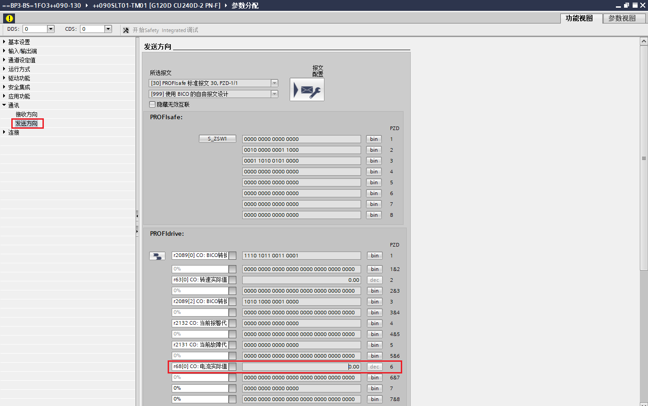
Task: Click the square BICO selector beside r68[0] 电流实际值
Action: click(x=232, y=367)
